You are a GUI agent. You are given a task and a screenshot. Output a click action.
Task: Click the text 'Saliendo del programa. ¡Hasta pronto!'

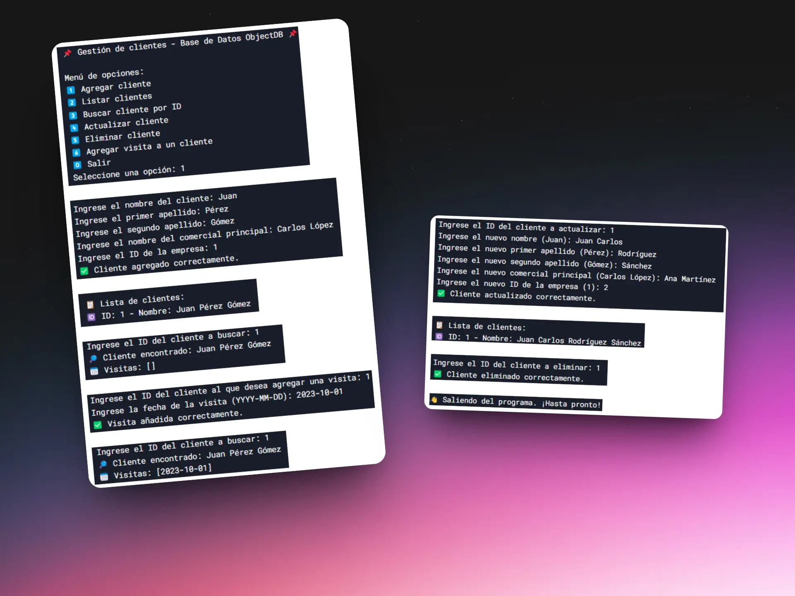click(x=521, y=402)
